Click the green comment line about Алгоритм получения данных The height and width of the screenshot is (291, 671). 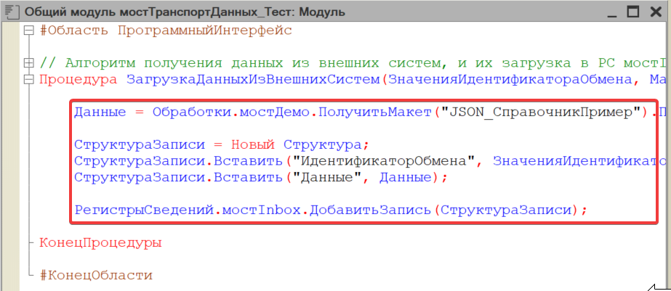(353, 63)
